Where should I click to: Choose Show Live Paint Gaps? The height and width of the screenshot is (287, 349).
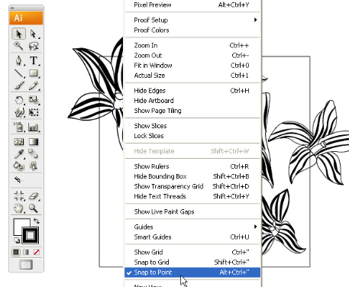tap(192, 211)
